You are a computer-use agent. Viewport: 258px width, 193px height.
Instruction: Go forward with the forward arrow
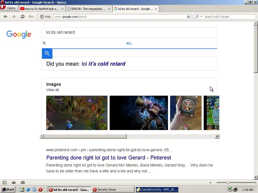[x=14, y=16]
